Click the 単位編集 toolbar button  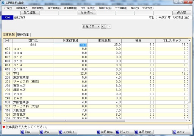30,13
